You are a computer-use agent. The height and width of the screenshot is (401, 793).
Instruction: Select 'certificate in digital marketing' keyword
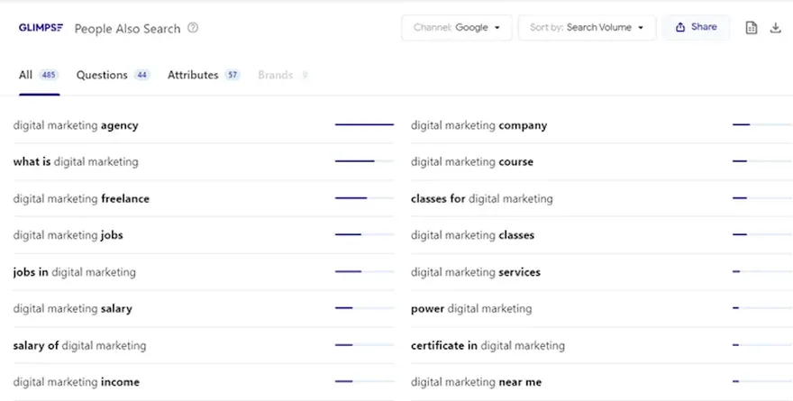(x=488, y=345)
